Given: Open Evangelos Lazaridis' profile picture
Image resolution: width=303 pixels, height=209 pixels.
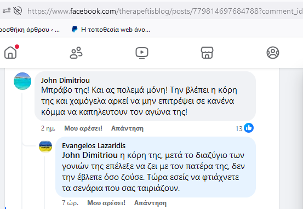Looking at the screenshot, I should (45, 146).
